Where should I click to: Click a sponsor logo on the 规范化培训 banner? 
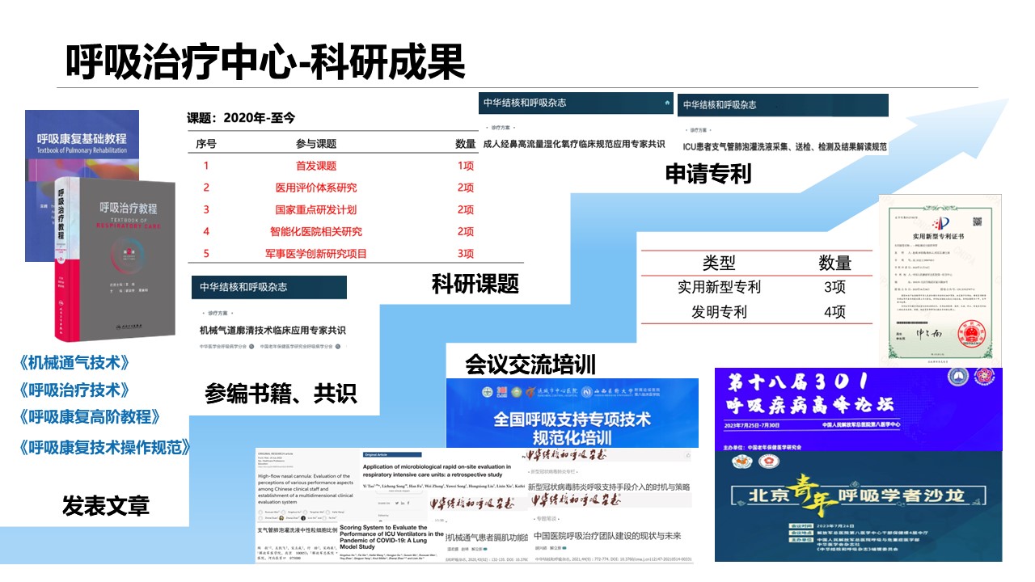pos(488,392)
